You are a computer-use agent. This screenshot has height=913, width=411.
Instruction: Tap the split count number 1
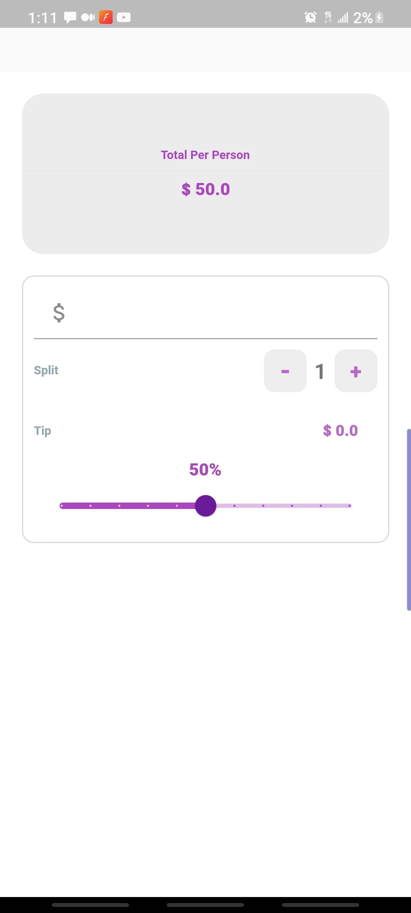point(320,372)
